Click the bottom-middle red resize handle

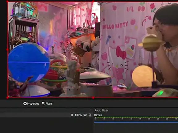[x=93, y=98]
